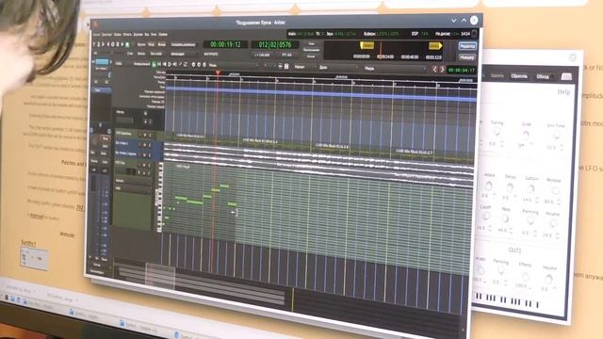Select the Range tool next to Grab
This screenshot has height=339, width=603.
(159, 65)
